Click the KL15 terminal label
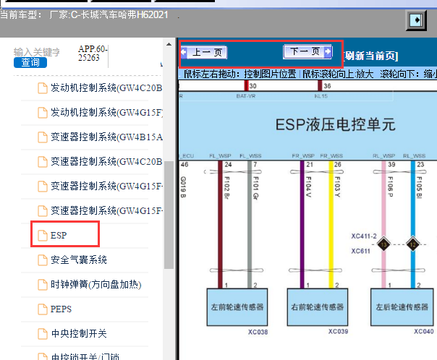The height and width of the screenshot is (360, 437). coord(321,96)
